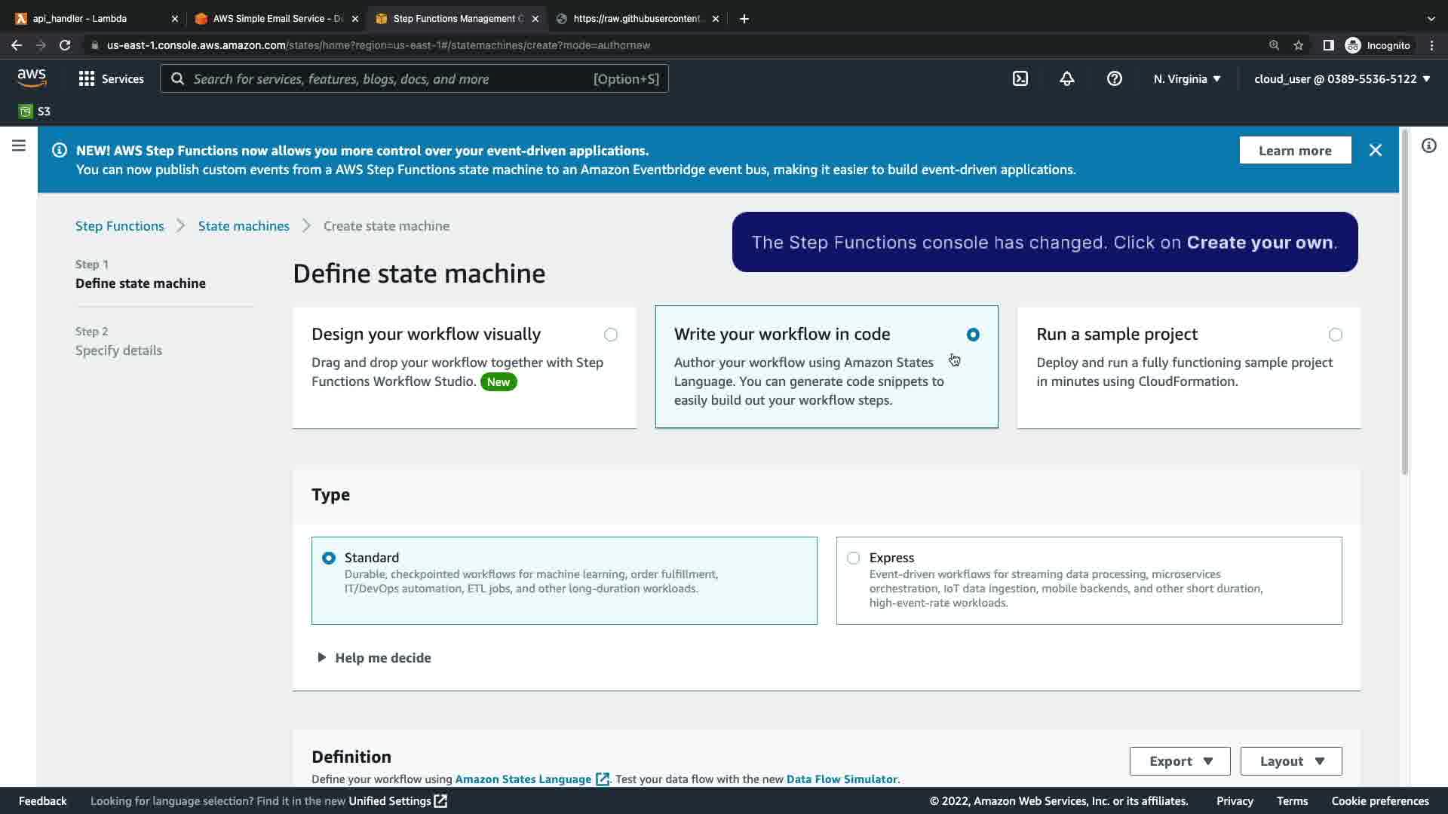Expand the Help me decide section
Viewport: 1448px width, 814px height.
coord(374,658)
